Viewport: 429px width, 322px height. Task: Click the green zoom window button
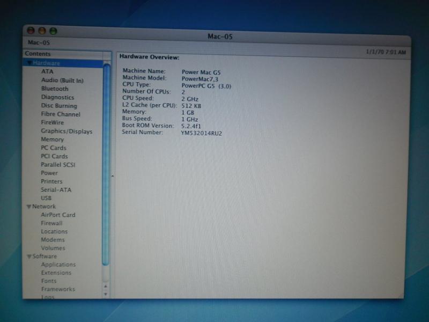(x=53, y=32)
